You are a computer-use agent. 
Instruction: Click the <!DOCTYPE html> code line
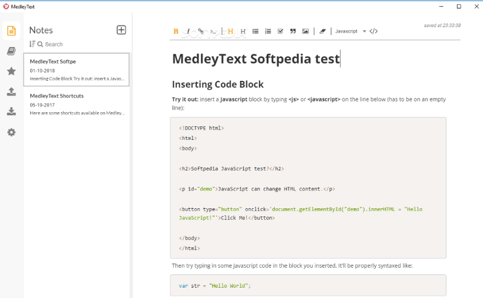tap(202, 128)
